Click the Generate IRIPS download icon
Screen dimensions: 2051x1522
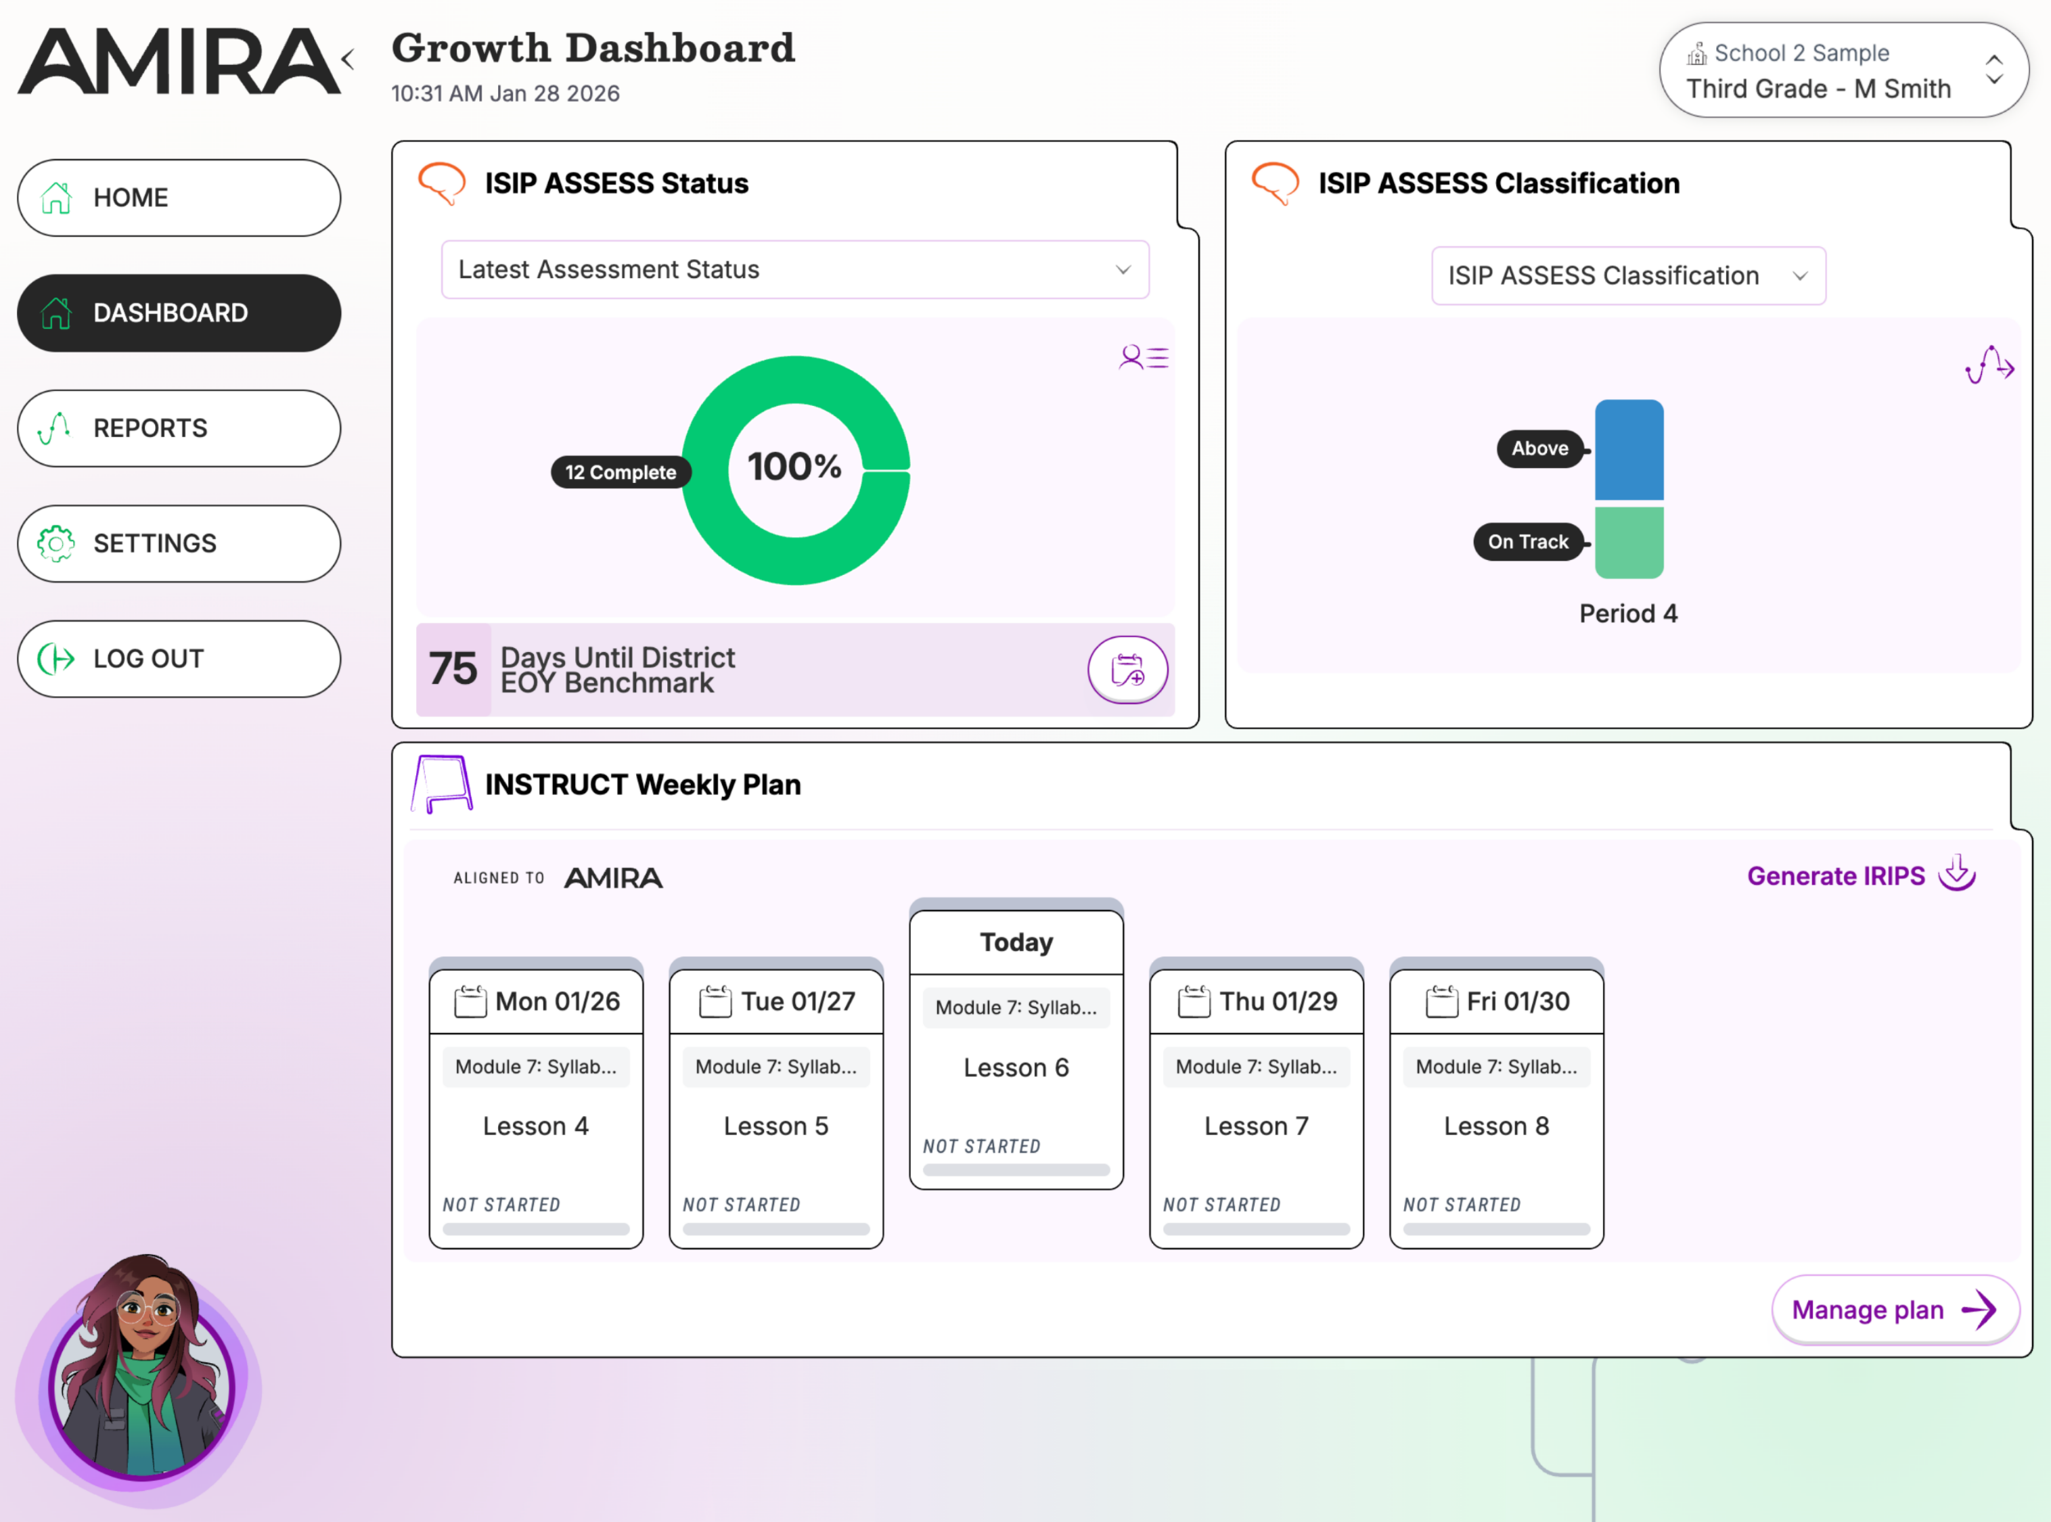click(1956, 873)
